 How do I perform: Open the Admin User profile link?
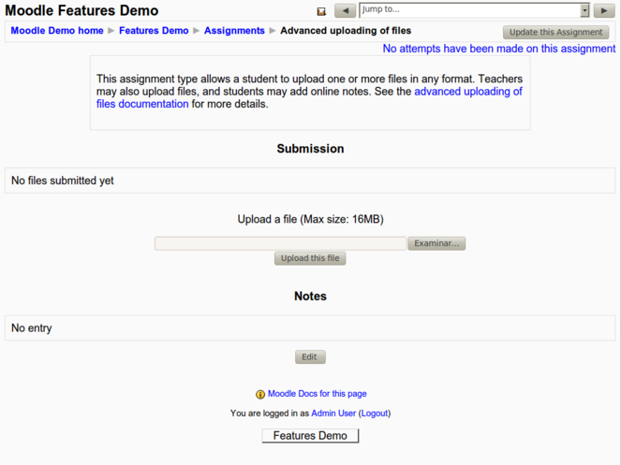(333, 413)
